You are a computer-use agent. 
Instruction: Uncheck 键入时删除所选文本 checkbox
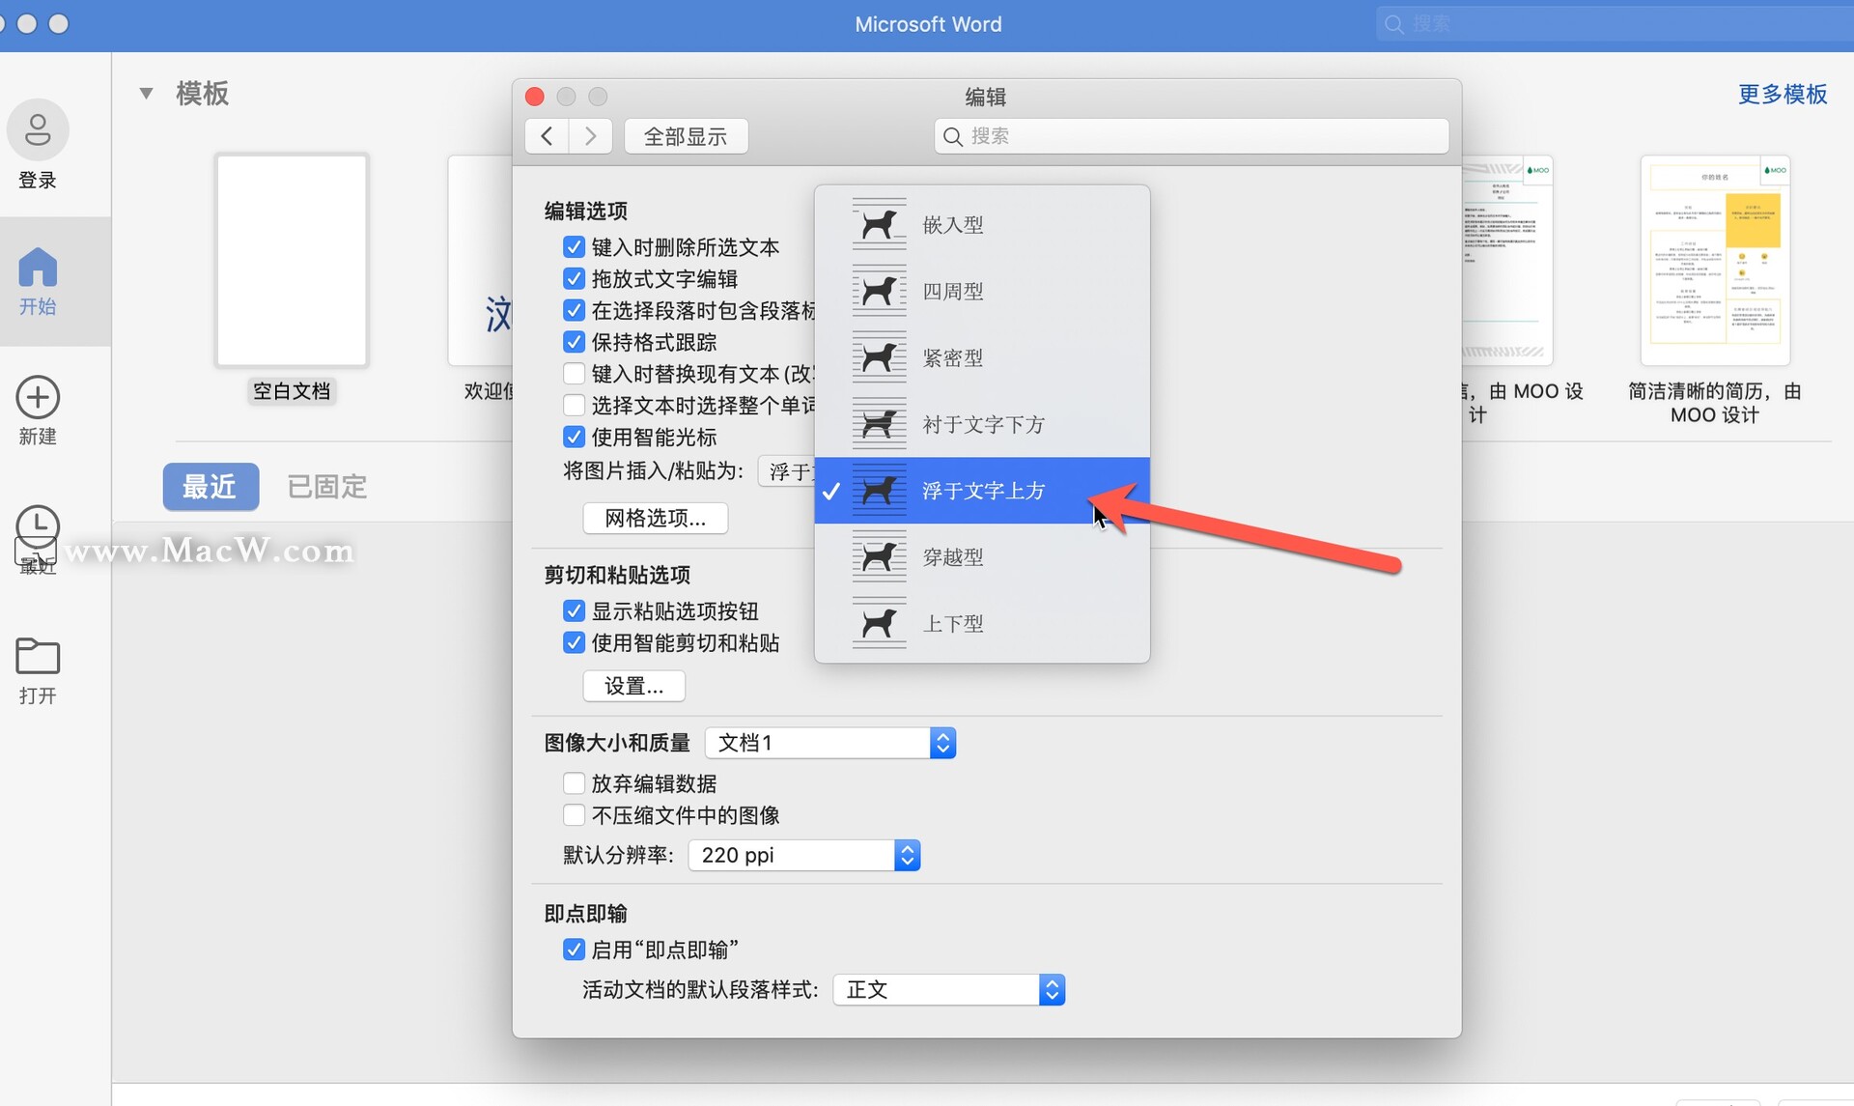[574, 247]
